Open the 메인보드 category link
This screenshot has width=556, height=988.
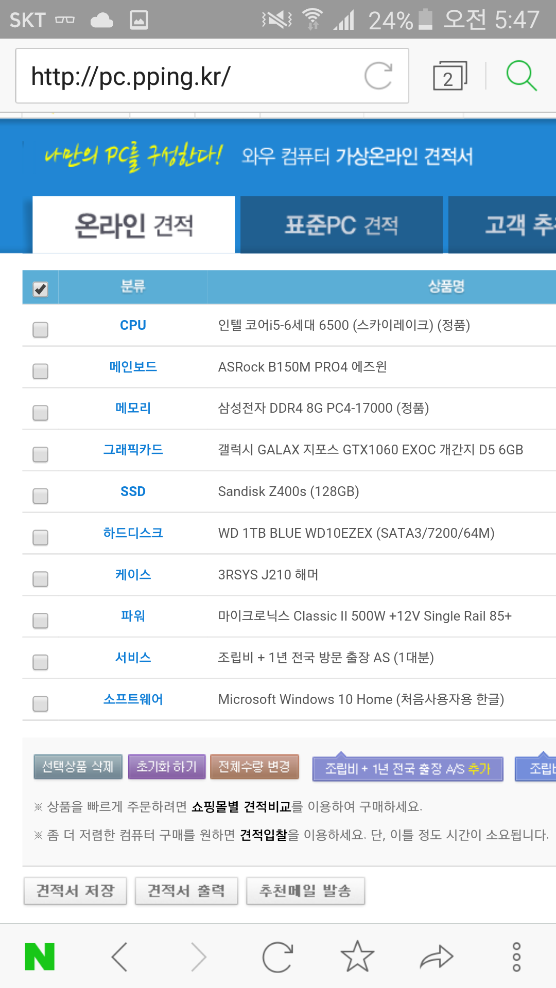click(133, 367)
